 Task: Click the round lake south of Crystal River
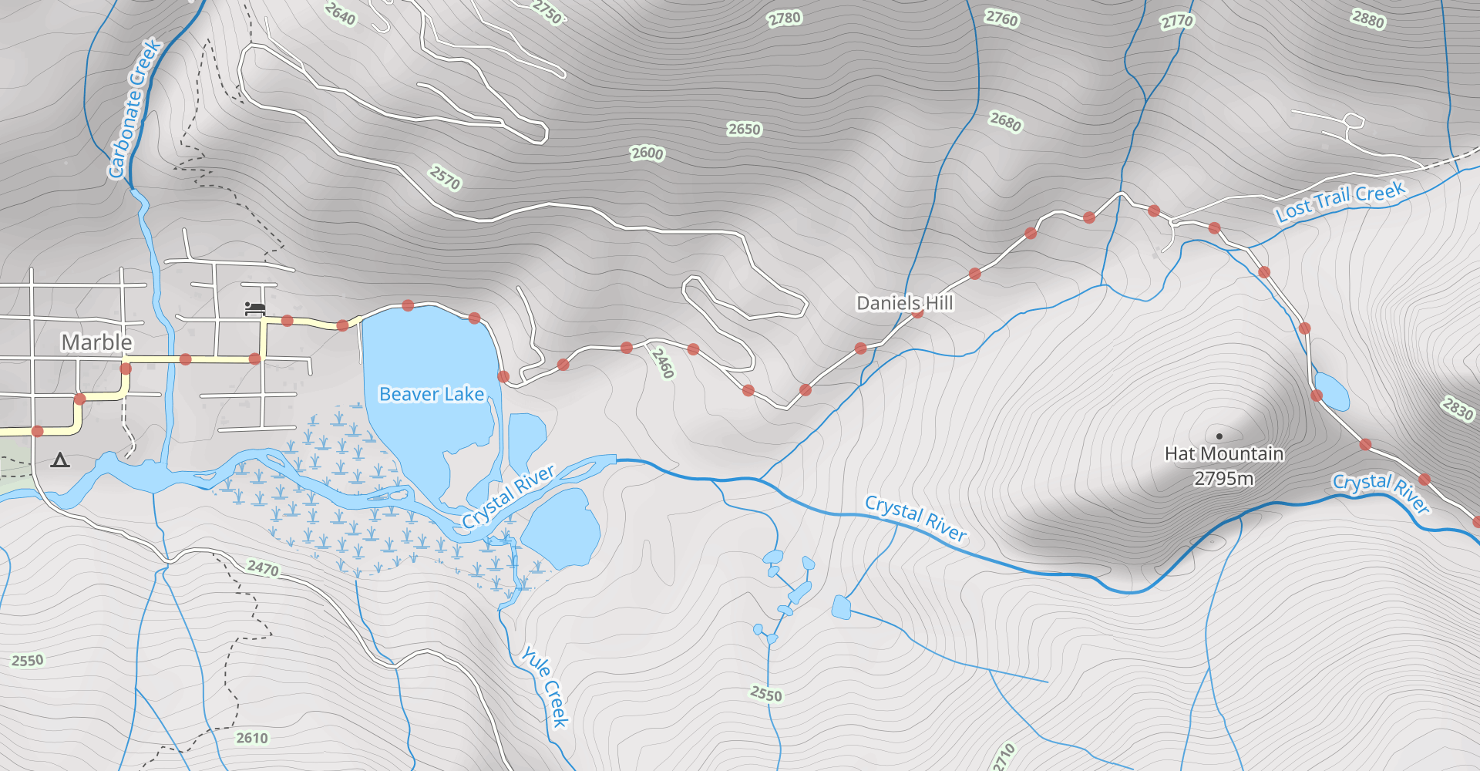[561, 529]
